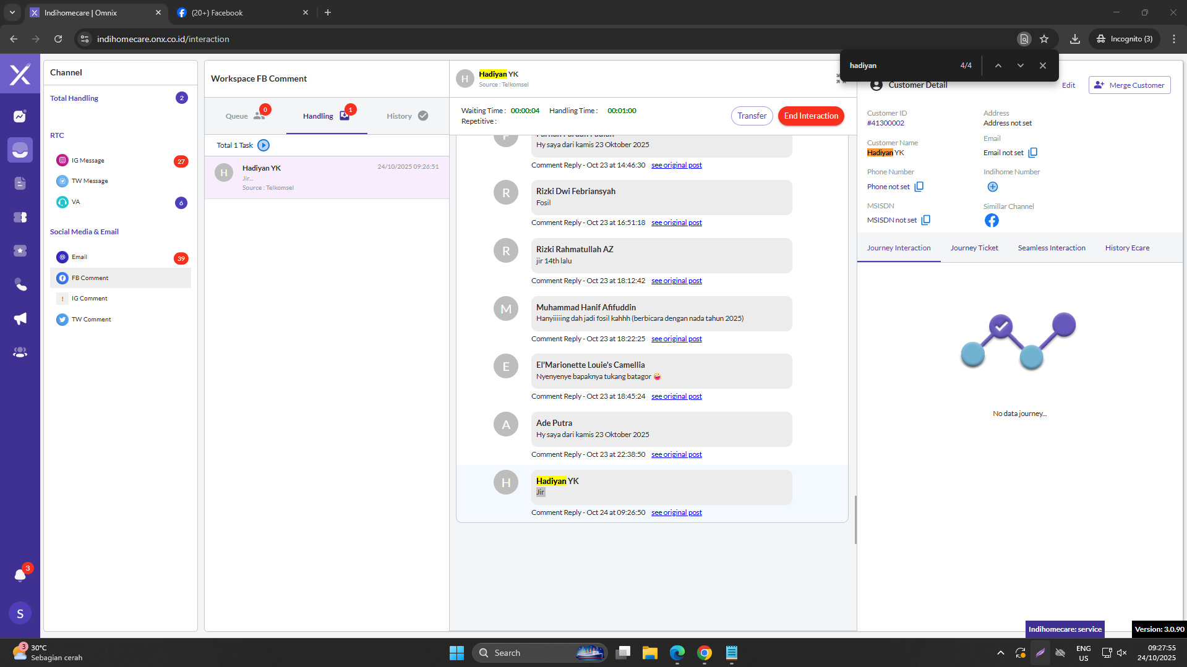The image size is (1187, 667).
Task: Click Edit in Customer Detail
Action: coord(1068,85)
